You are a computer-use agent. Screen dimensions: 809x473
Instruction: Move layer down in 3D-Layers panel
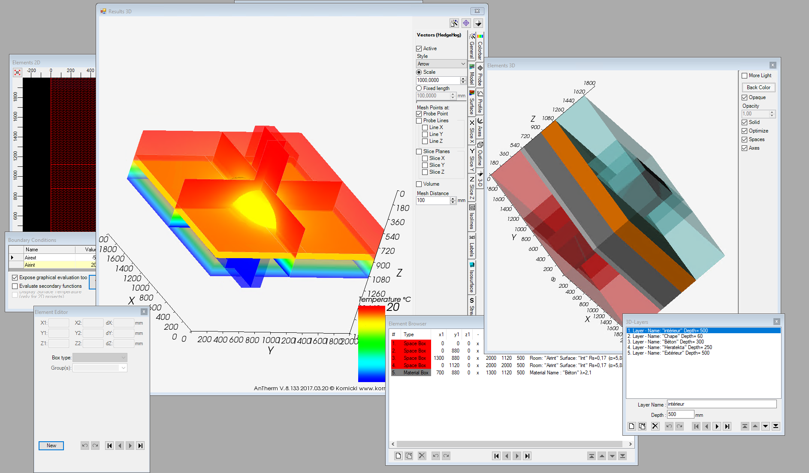(x=766, y=426)
